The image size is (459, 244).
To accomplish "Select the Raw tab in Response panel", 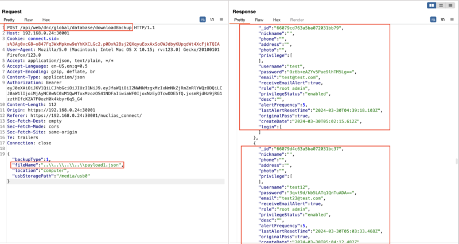I will click(x=260, y=19).
